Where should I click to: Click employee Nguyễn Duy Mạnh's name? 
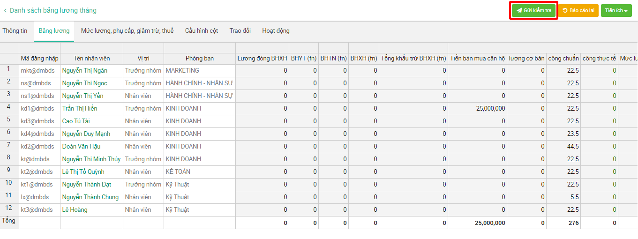(86, 134)
